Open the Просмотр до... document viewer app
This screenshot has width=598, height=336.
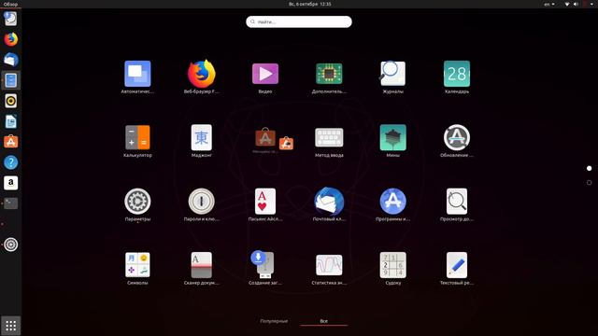[457, 202]
